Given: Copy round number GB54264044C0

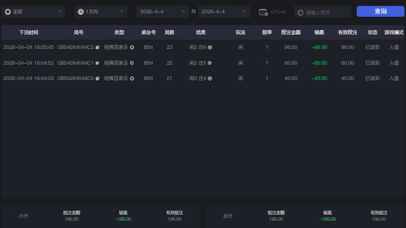Looking at the screenshot, I should pyautogui.click(x=98, y=78).
